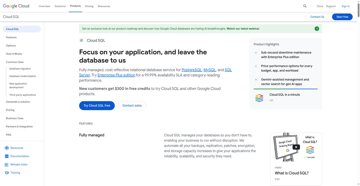The height and width of the screenshot is (186, 360).
Task: Click Try Cloud SQL free button
Action: (97, 106)
